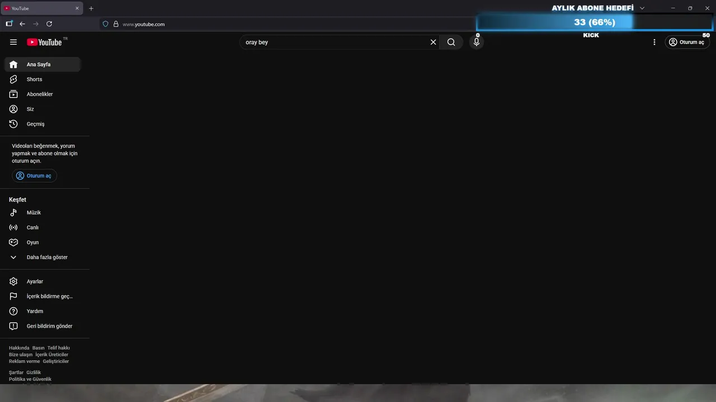Open the Reklam verme footer link

(25, 361)
